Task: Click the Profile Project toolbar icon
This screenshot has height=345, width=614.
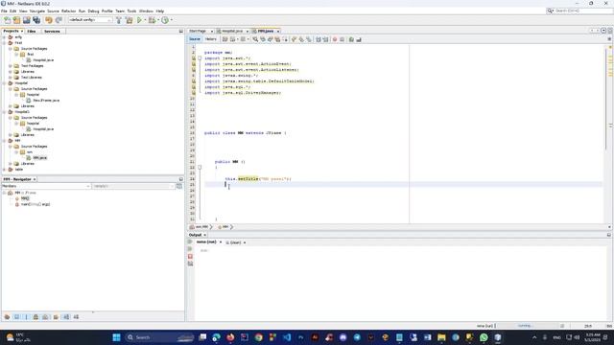Action: 165,20
